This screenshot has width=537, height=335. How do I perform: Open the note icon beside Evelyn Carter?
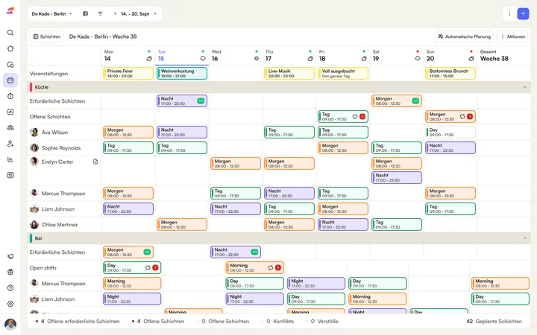(95, 162)
